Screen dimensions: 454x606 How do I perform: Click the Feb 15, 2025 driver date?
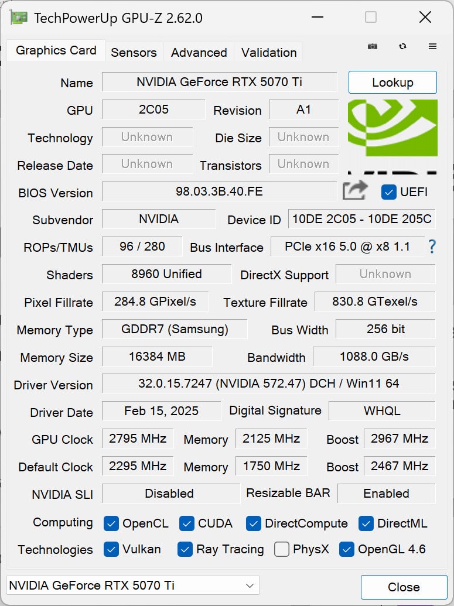(161, 411)
